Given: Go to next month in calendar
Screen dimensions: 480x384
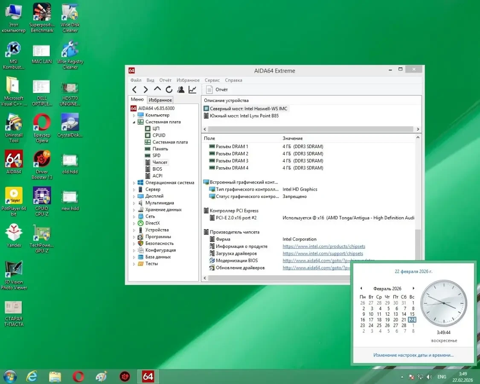Looking at the screenshot, I should [x=413, y=288].
